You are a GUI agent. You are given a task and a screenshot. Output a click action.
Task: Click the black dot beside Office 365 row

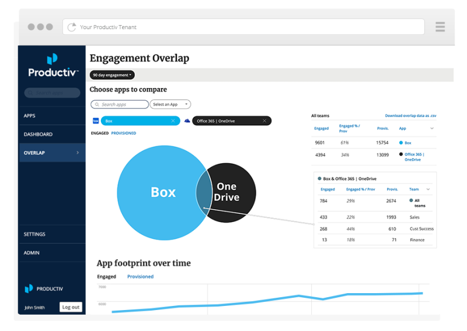[x=401, y=154]
